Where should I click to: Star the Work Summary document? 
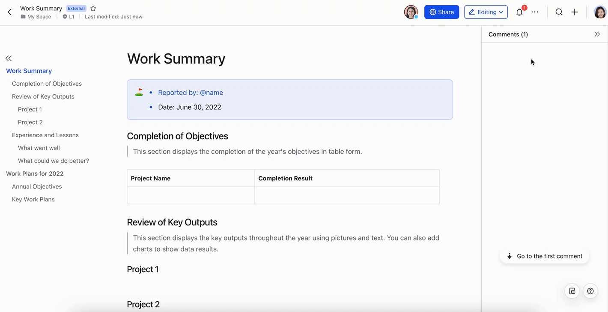[x=93, y=8]
